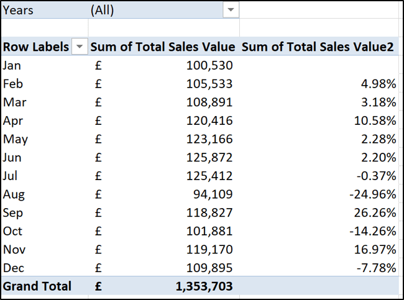Select the Row Labels header cell
The width and height of the screenshot is (404, 300).
pyautogui.click(x=36, y=47)
